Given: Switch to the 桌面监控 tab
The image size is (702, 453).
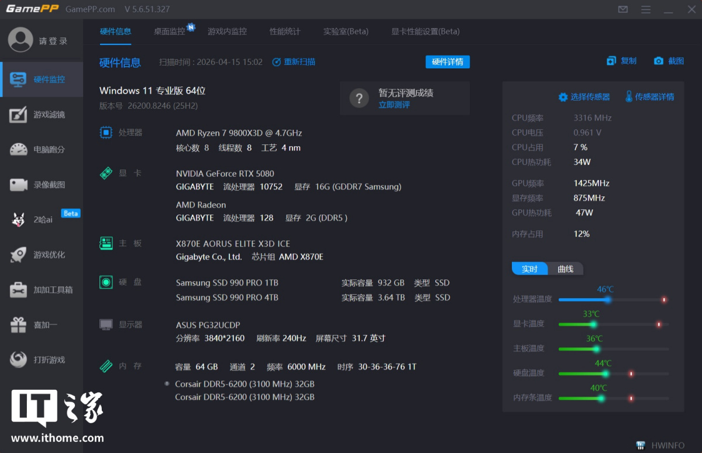Looking at the screenshot, I should 169,32.
